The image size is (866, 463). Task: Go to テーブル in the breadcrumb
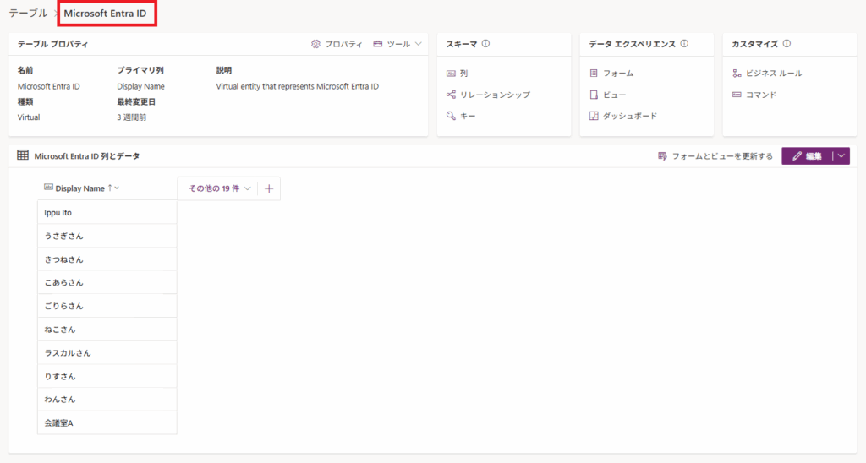coord(28,14)
